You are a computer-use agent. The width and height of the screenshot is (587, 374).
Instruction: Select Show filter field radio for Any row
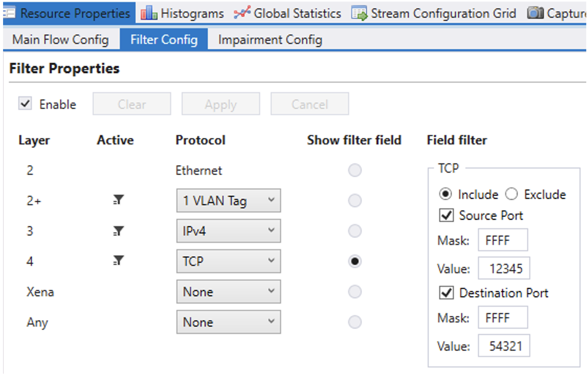[x=355, y=322]
